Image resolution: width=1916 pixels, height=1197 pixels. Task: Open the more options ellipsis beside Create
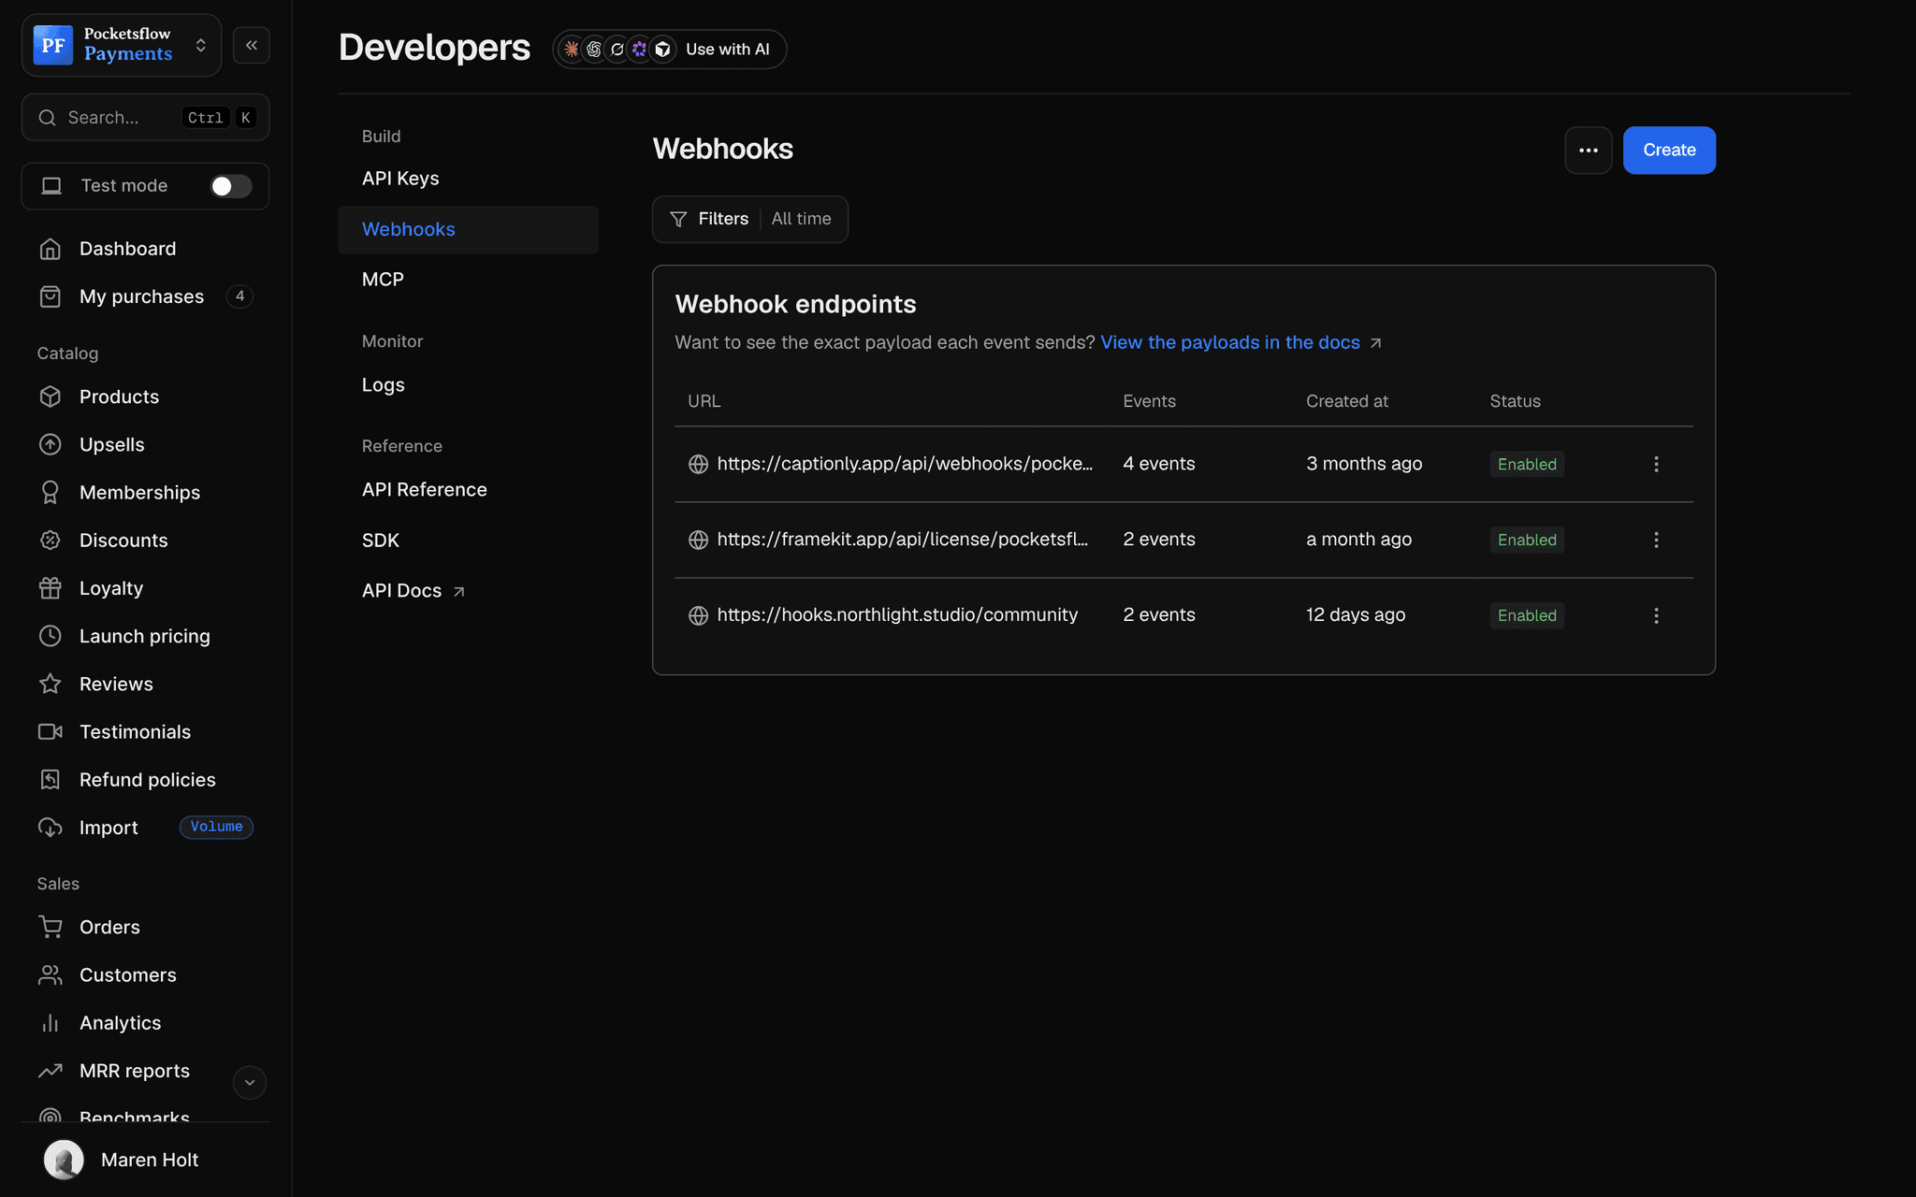tap(1589, 151)
